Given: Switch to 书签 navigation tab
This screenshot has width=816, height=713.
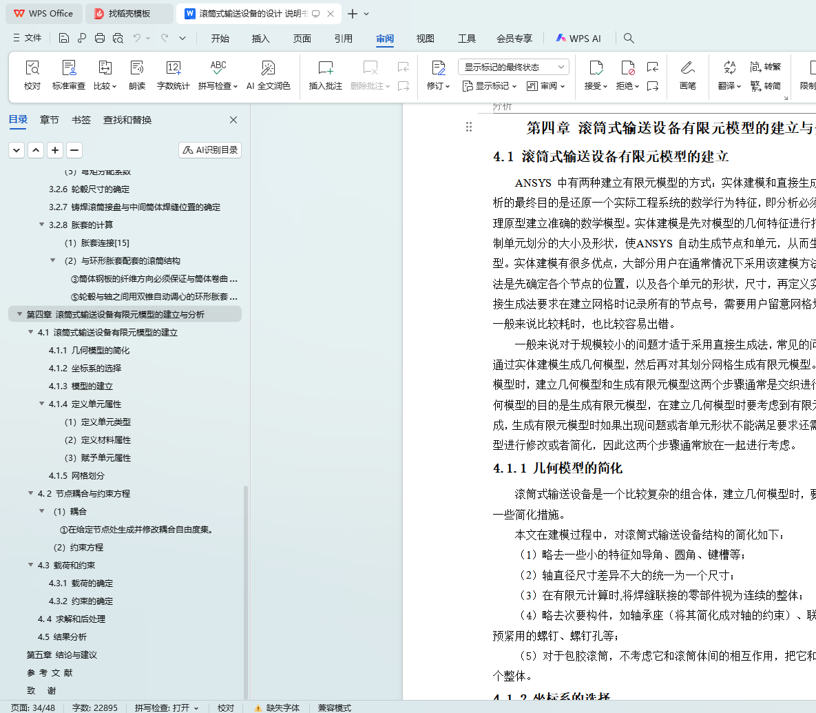Looking at the screenshot, I should [x=81, y=121].
